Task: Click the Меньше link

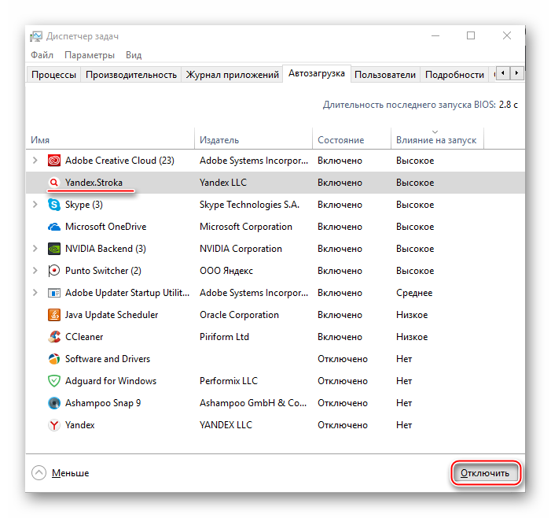Action: (70, 473)
